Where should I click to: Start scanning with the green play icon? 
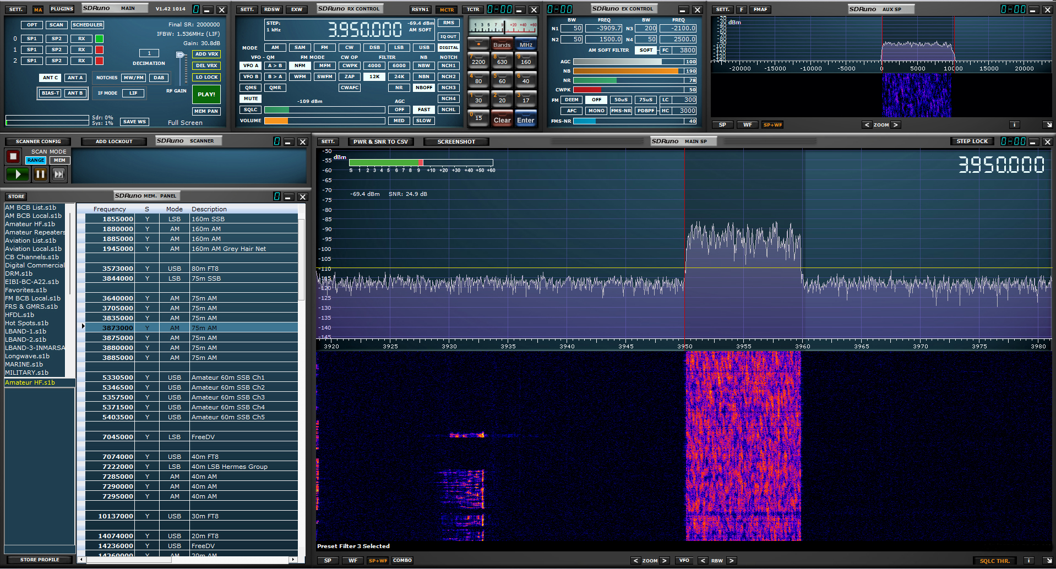18,174
